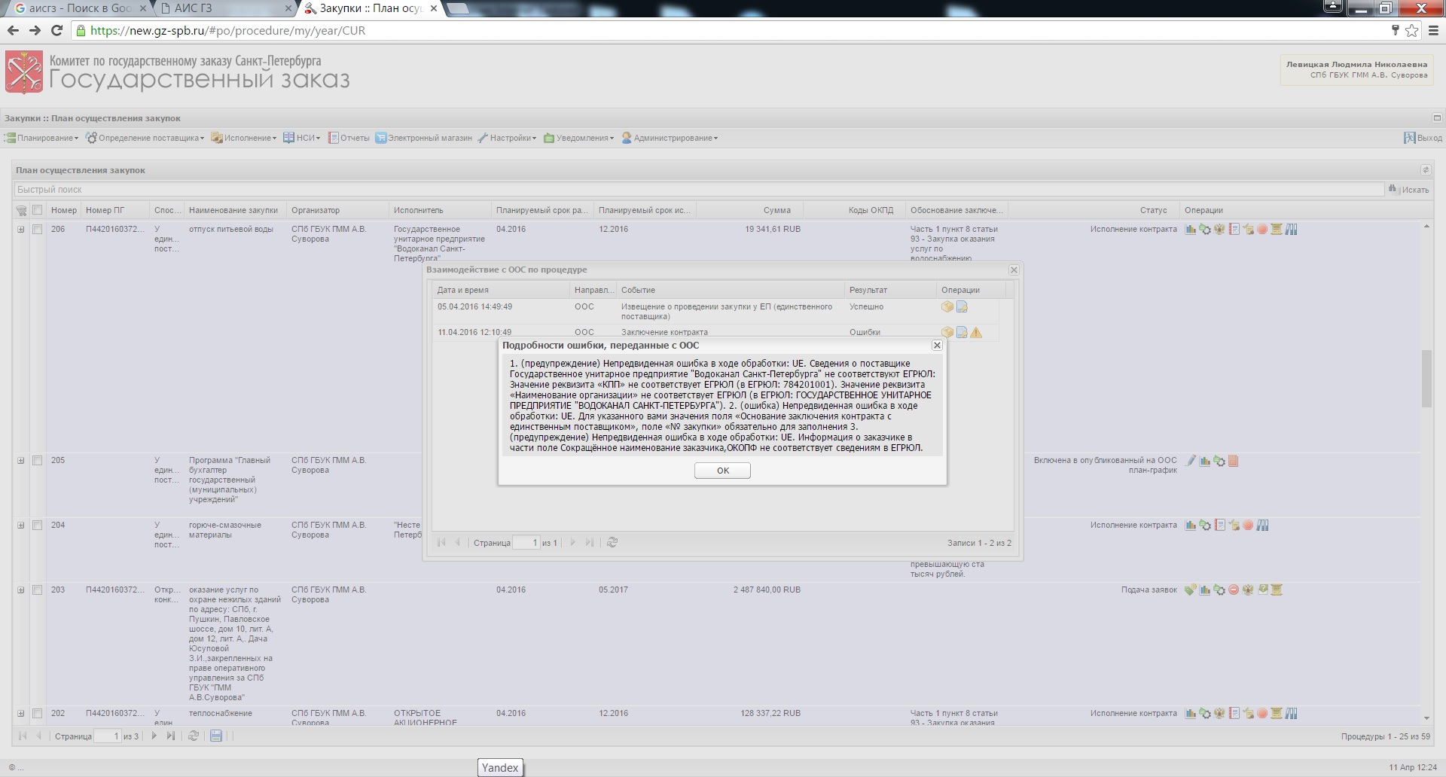Open the blue binders icon in row 206

(x=1291, y=230)
